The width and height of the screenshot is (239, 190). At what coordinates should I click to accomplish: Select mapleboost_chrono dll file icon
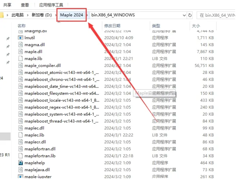click(x=21, y=79)
